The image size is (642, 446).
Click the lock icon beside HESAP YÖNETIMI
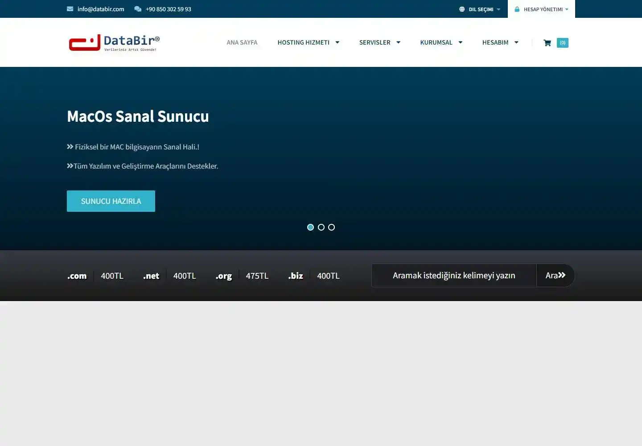[517, 9]
